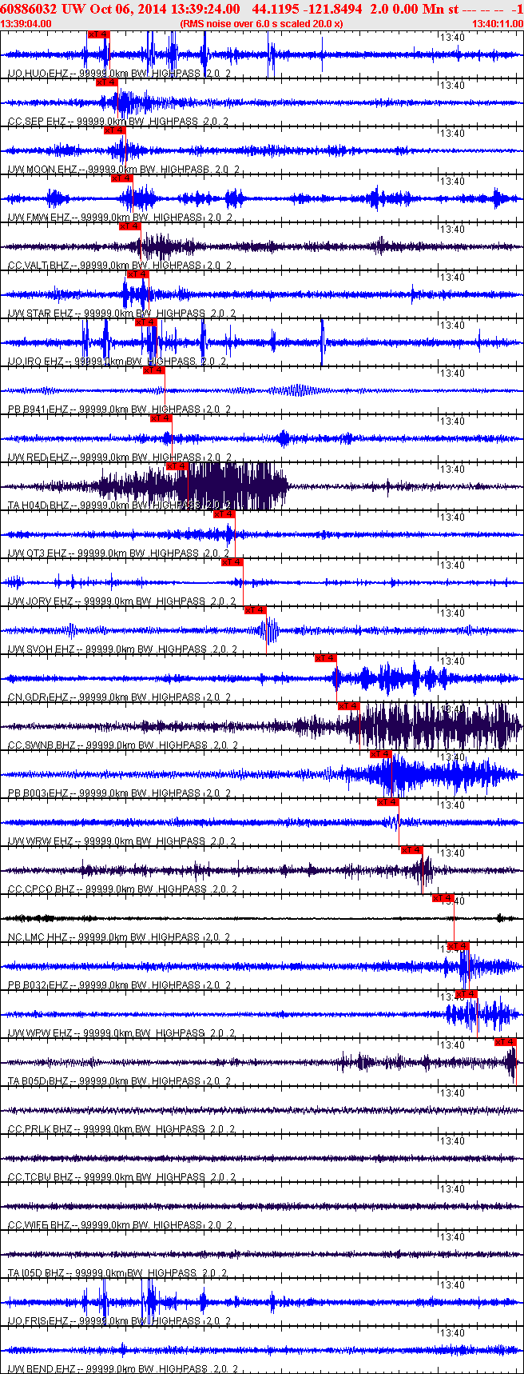Select the UW MOON EHZ station label

point(123,169)
